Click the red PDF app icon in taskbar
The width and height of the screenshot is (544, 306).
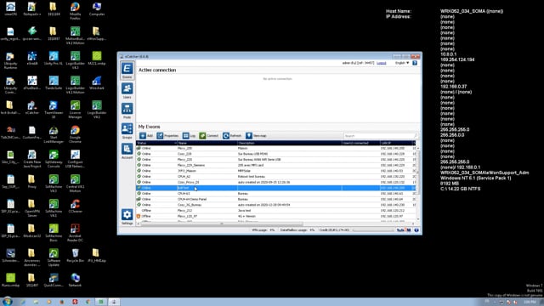75,302
